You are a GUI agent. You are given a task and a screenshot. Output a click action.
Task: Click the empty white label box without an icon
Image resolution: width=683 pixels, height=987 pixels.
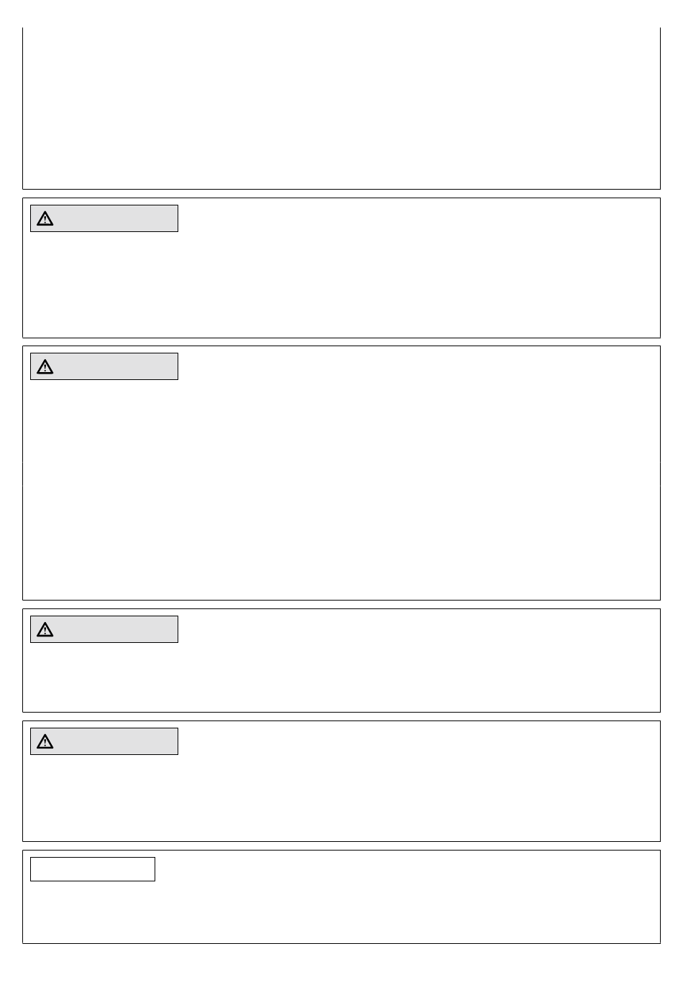(93, 869)
